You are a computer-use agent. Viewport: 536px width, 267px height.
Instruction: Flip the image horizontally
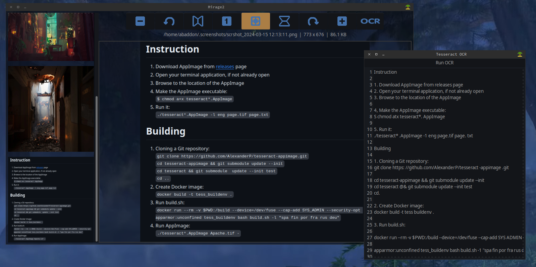pos(198,21)
